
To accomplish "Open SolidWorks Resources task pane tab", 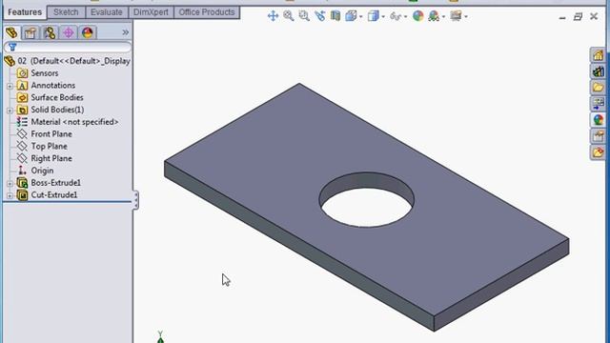I will coord(598,55).
